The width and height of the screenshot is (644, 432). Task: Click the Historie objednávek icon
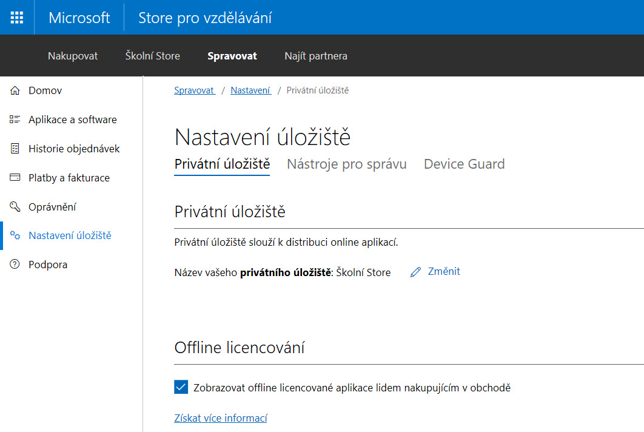pos(15,149)
